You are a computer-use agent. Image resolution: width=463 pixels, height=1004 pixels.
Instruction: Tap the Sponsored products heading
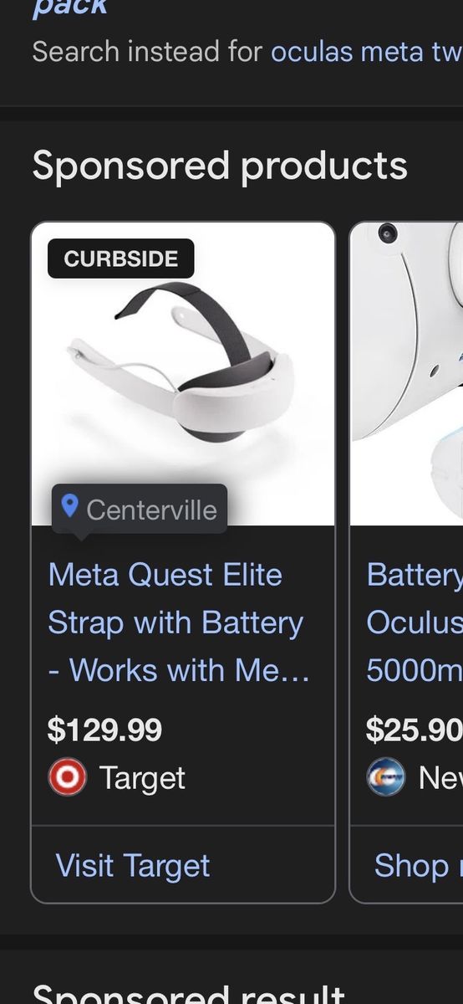(220, 166)
